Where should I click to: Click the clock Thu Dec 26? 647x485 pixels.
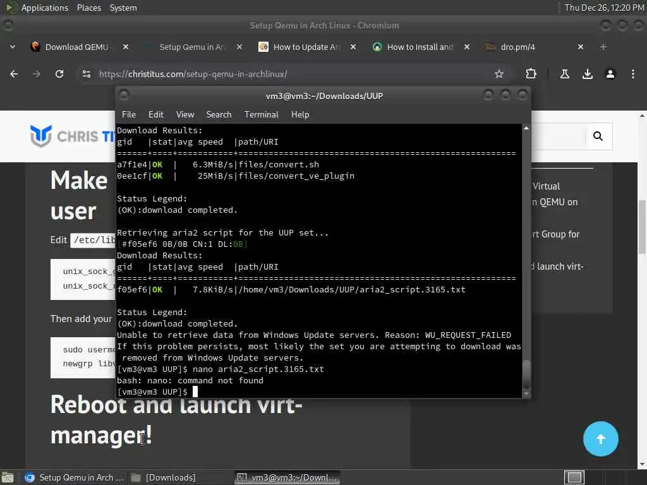pos(604,8)
